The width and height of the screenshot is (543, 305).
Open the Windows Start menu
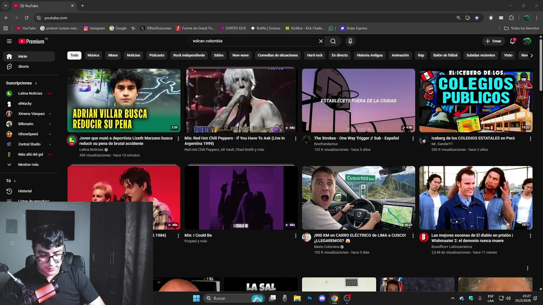[x=196, y=298]
